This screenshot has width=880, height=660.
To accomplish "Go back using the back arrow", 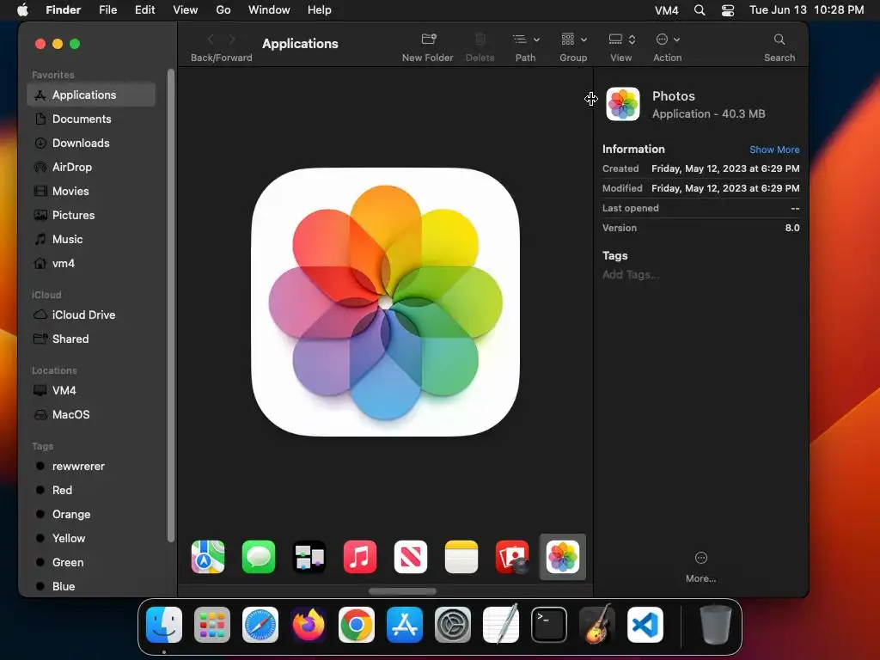I will coord(211,40).
